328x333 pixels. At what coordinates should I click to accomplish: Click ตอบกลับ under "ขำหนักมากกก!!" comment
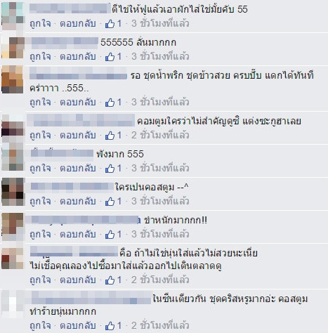point(78,234)
